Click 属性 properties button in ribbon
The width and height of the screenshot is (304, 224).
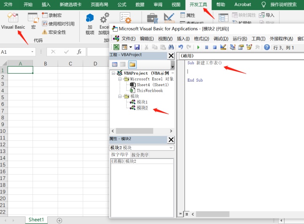[x=187, y=15]
